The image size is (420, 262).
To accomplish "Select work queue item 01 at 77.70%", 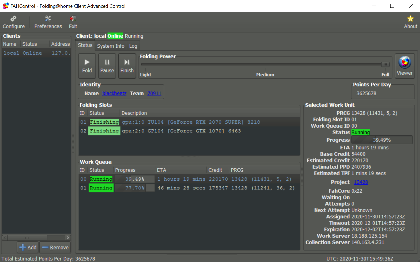I will point(189,188).
